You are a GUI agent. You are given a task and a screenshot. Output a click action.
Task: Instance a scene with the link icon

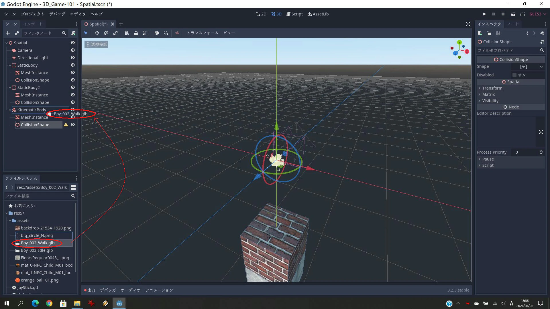coord(17,33)
